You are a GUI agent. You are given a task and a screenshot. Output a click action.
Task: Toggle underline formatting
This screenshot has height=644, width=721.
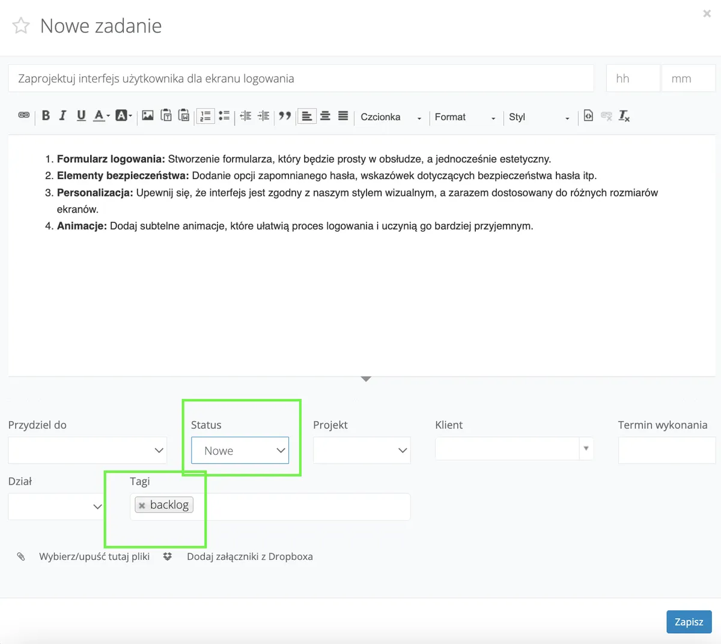tap(81, 115)
